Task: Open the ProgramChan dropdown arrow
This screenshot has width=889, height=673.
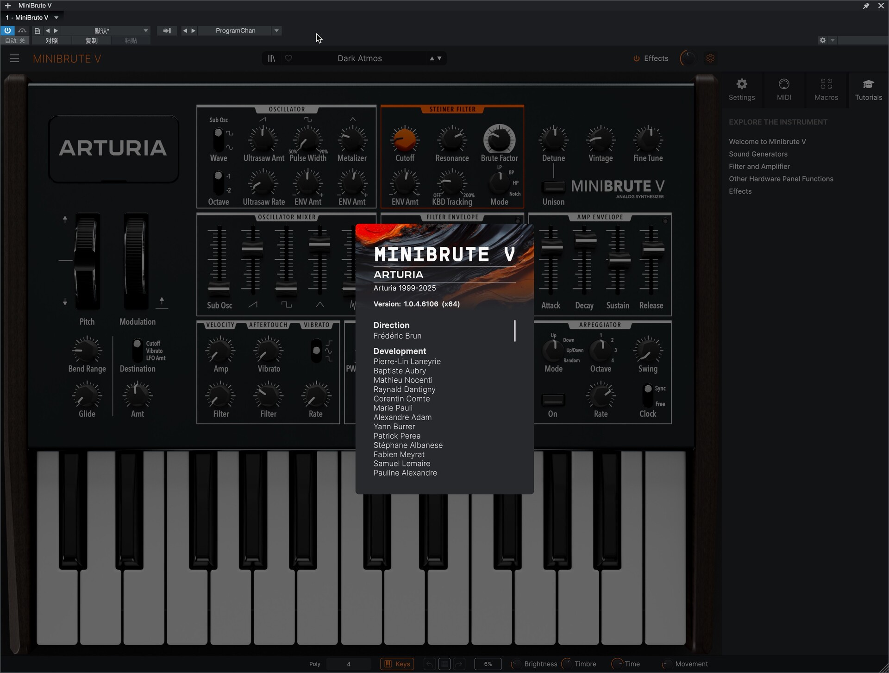Action: coord(276,31)
